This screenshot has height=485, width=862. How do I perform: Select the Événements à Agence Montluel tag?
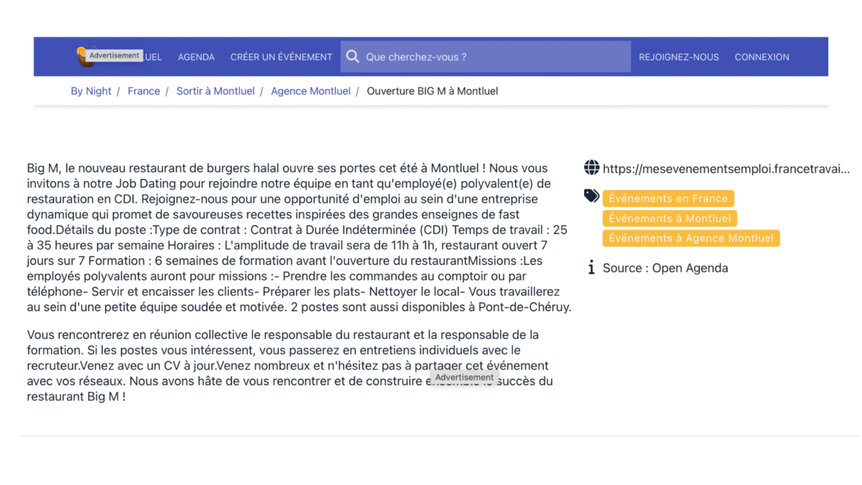tap(691, 238)
